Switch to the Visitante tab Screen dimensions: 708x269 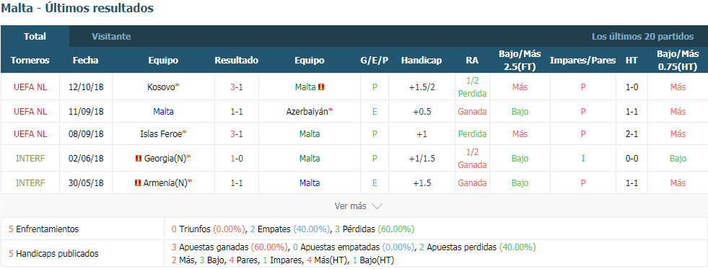point(111,37)
